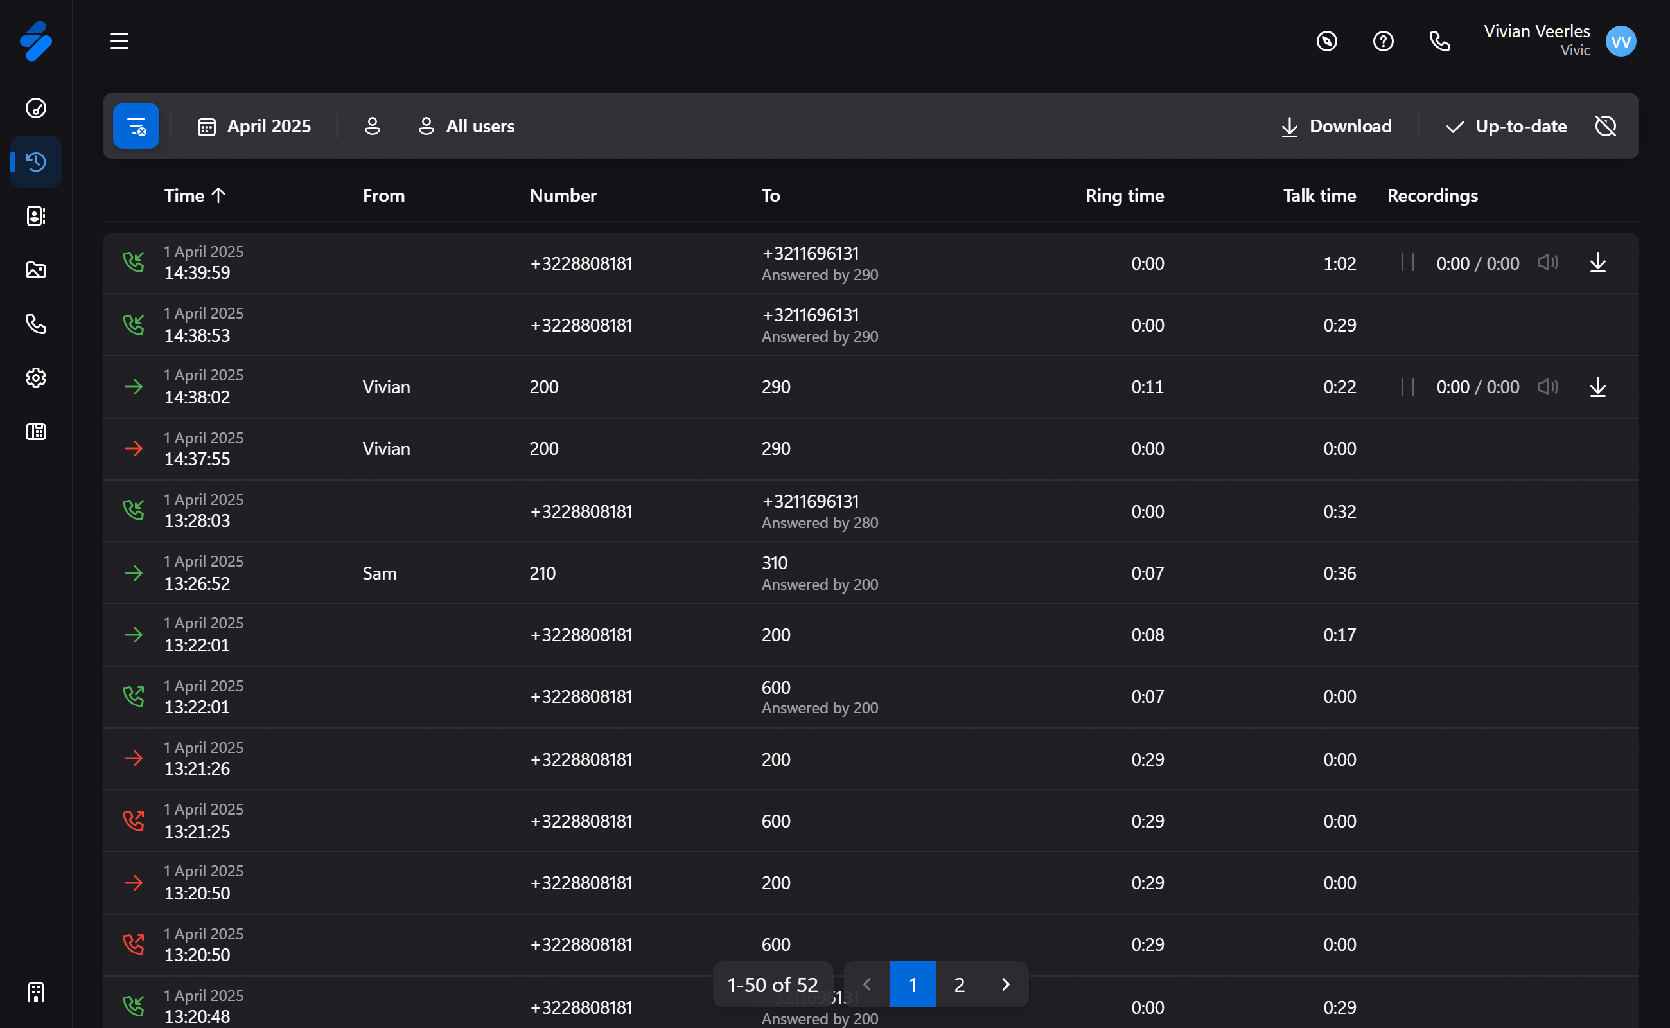Image resolution: width=1670 pixels, height=1028 pixels.
Task: Toggle the clear filters button
Action: pyautogui.click(x=136, y=127)
